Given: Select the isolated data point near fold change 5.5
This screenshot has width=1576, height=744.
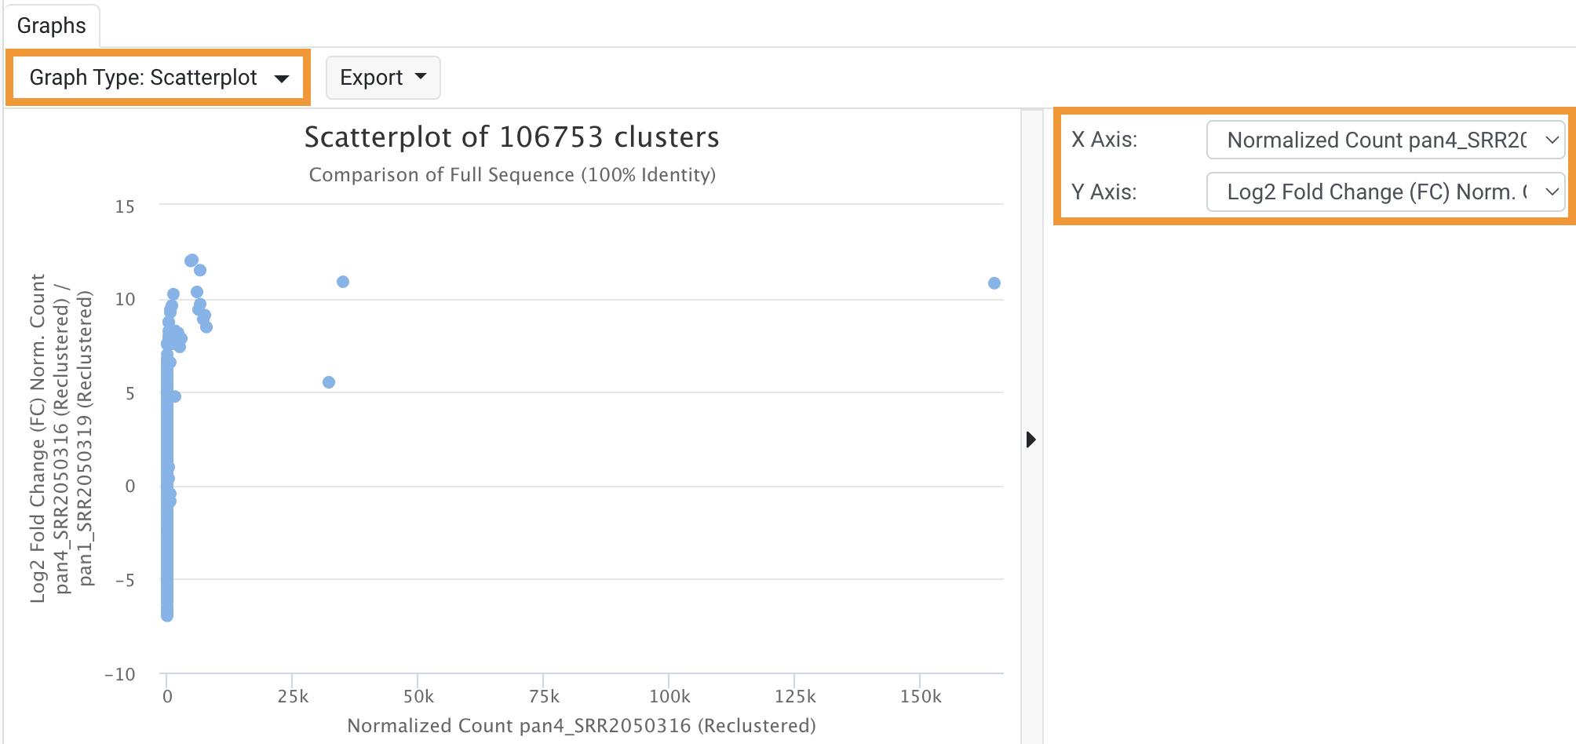Looking at the screenshot, I should (x=329, y=382).
